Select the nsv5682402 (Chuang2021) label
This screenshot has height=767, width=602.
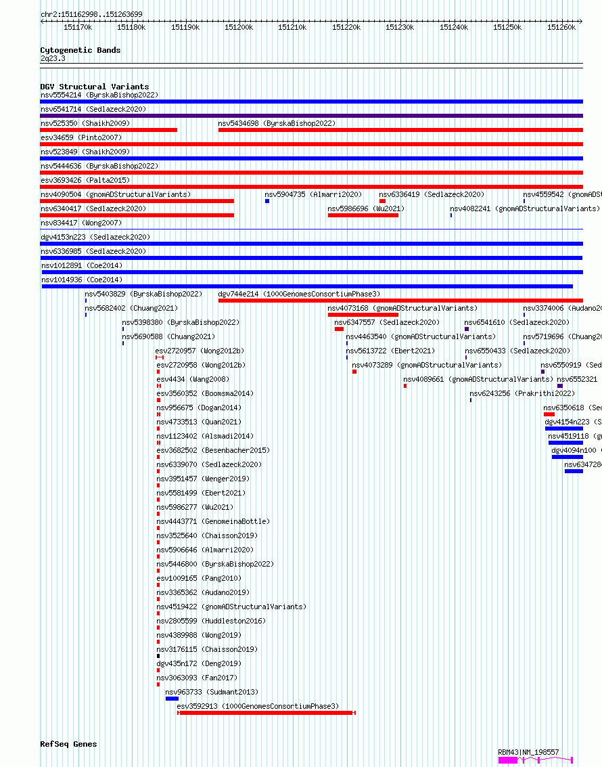[x=131, y=308]
